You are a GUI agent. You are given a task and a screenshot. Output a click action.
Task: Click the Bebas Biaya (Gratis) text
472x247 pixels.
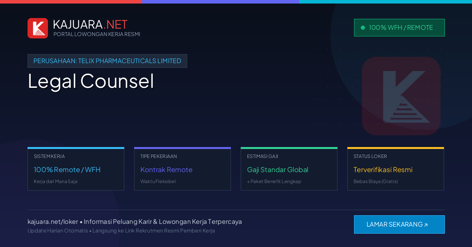click(376, 182)
